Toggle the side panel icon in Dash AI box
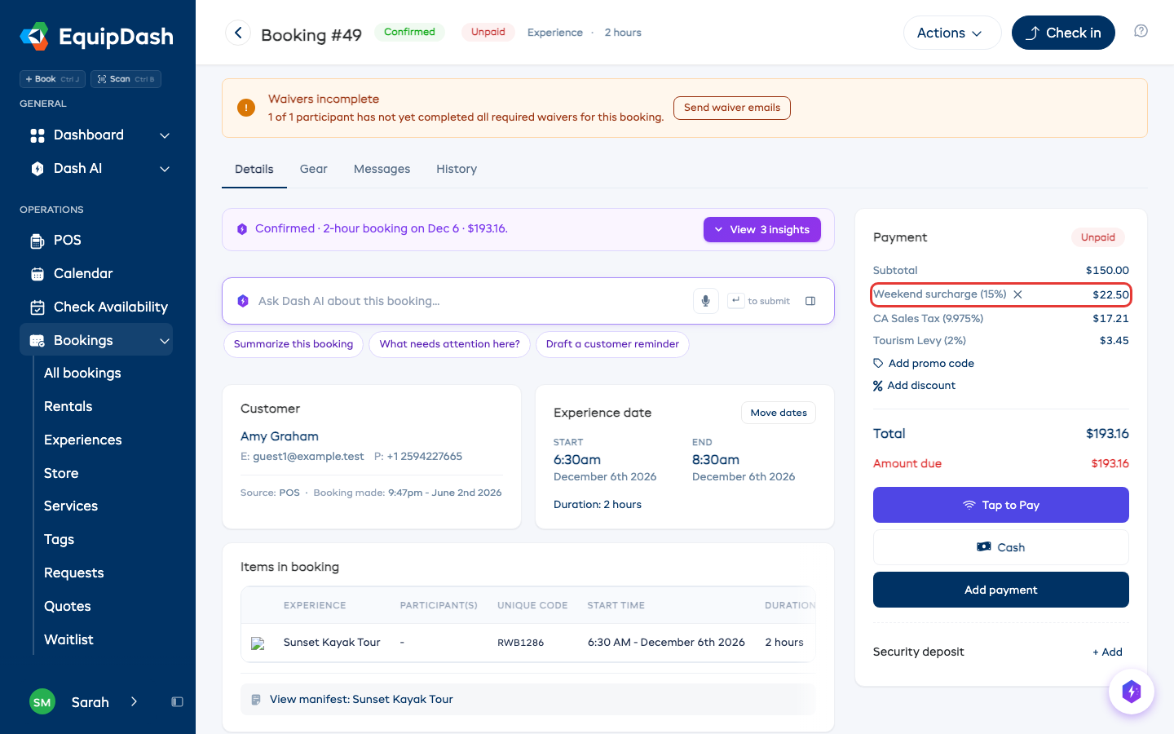The width and height of the screenshot is (1174, 734). click(x=810, y=301)
